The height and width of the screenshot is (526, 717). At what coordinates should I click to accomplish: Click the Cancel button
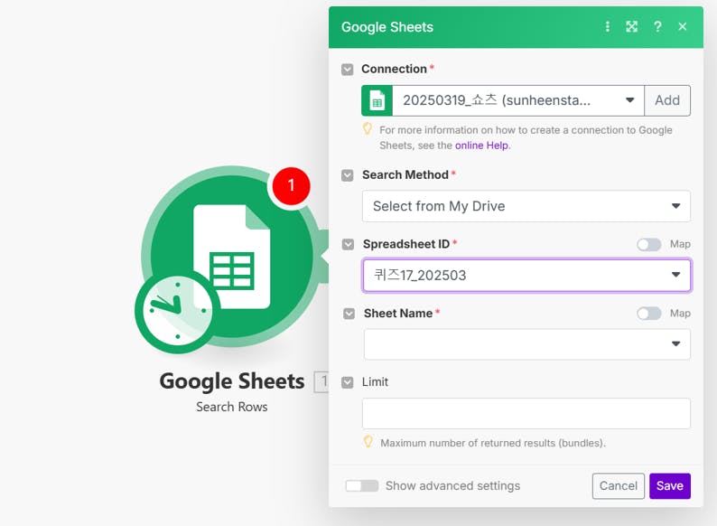[619, 485]
